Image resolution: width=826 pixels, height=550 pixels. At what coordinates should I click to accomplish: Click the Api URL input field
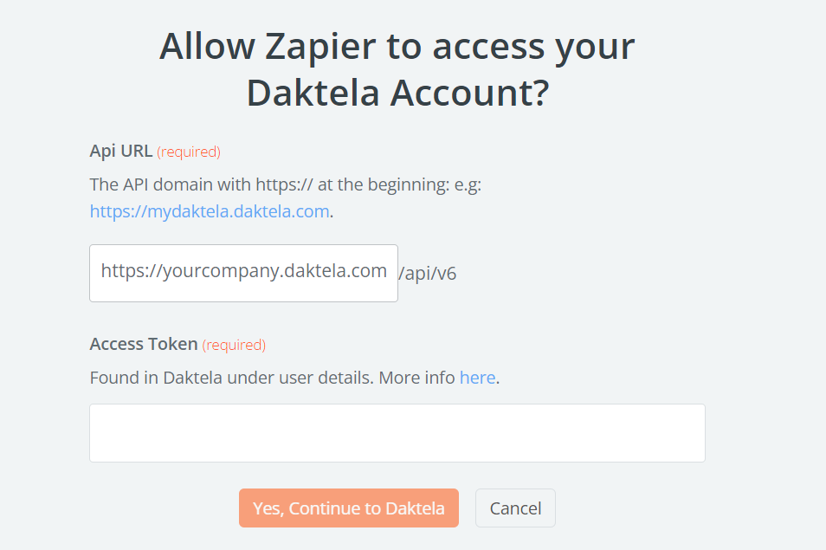pyautogui.click(x=243, y=273)
